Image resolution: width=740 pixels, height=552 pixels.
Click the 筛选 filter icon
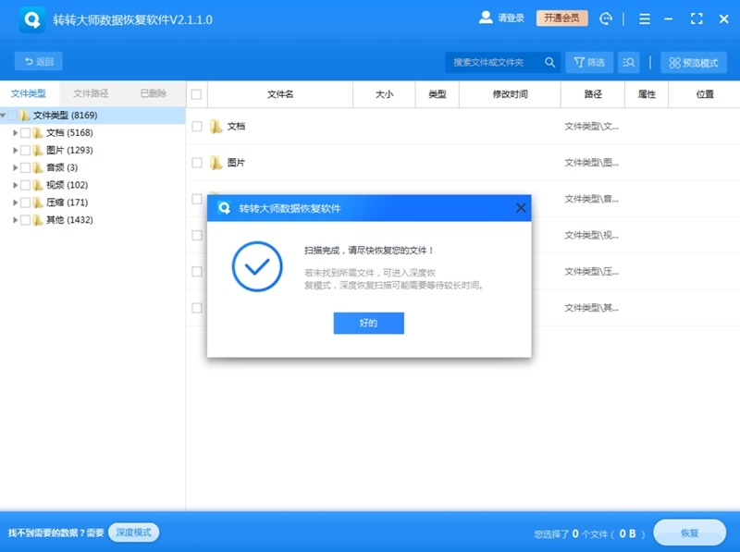pyautogui.click(x=588, y=62)
